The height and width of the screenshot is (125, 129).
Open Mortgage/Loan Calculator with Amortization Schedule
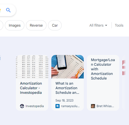[x=103, y=69]
